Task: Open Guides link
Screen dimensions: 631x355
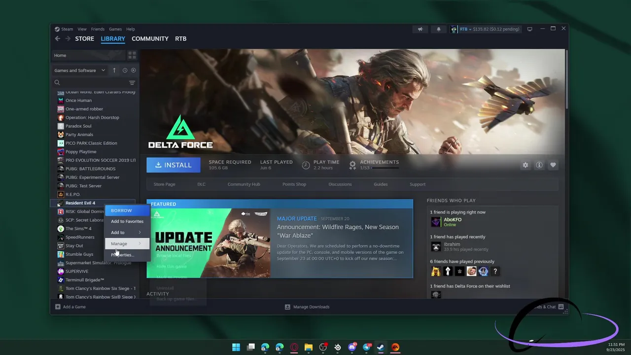Action: pyautogui.click(x=381, y=184)
